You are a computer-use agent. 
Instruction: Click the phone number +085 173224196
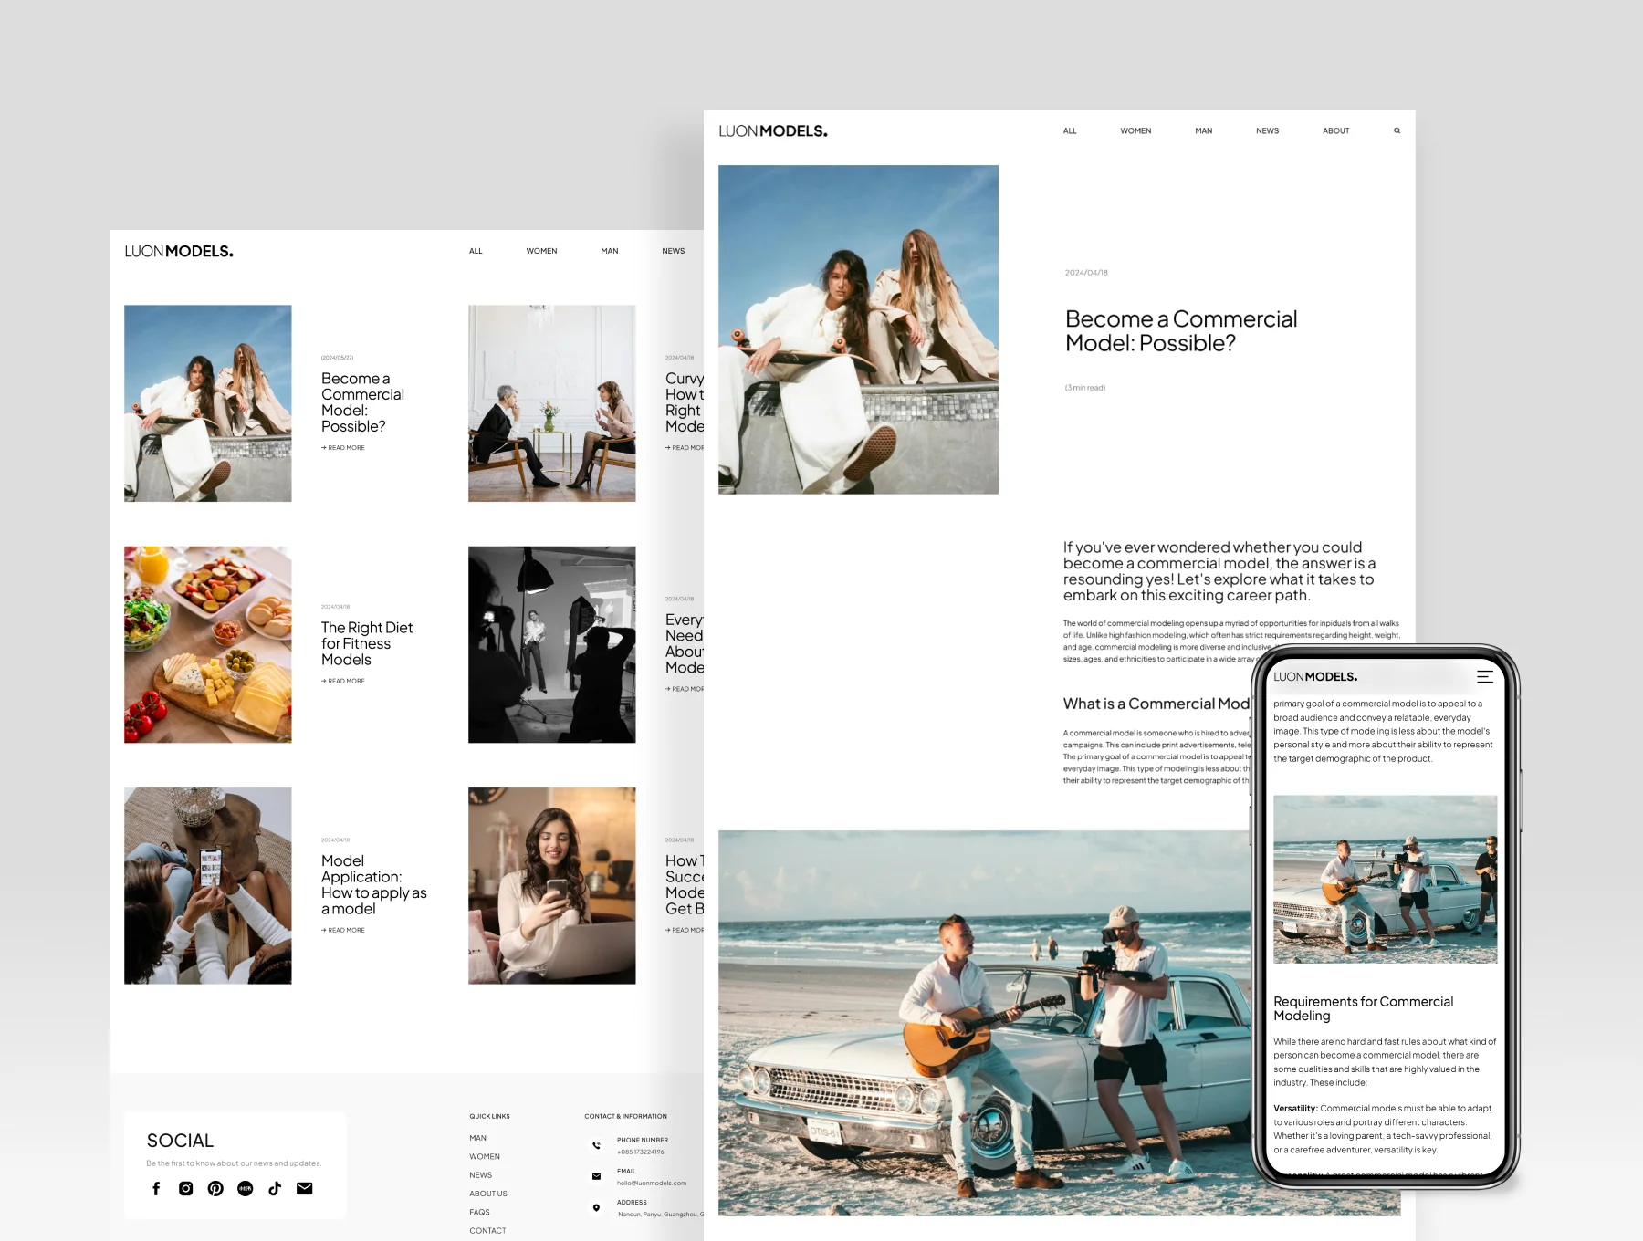[x=641, y=1152]
